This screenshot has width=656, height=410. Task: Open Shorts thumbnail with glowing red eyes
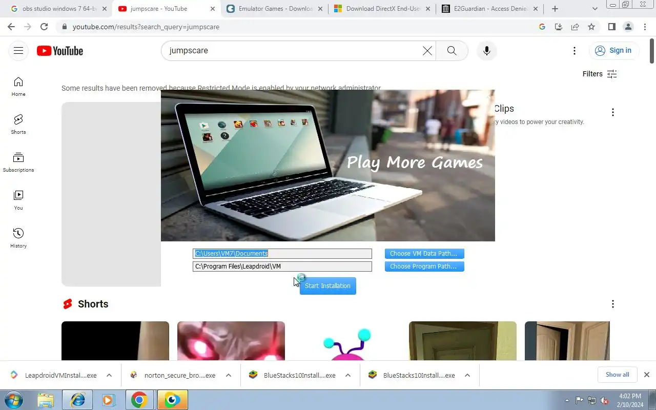[x=231, y=341]
